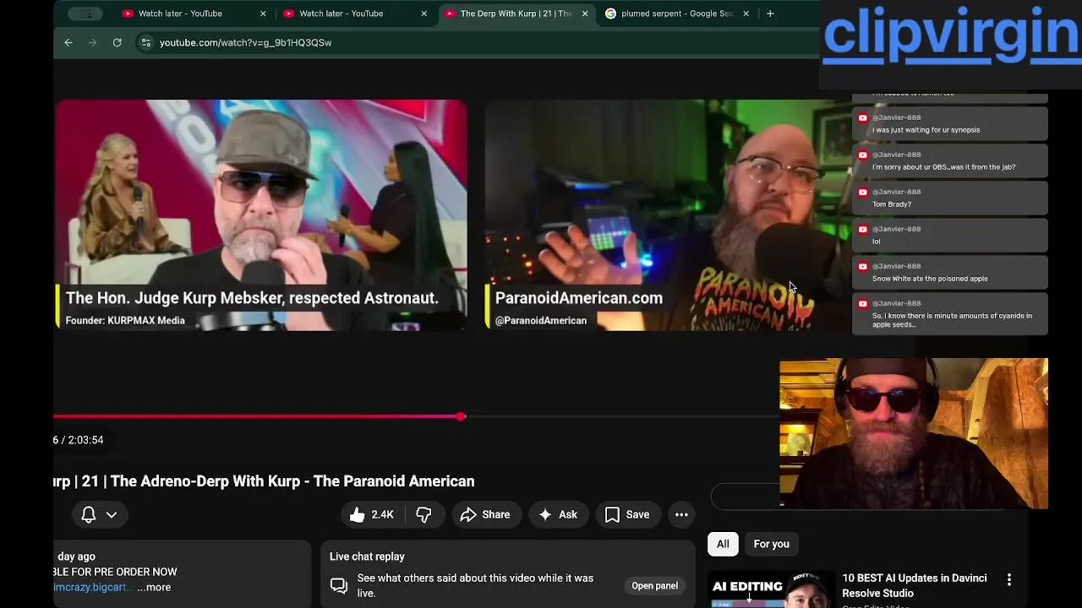Screen dimensions: 1082x608
Task: Click the chat bubble icon in Live chat replay
Action: pyautogui.click(x=339, y=585)
